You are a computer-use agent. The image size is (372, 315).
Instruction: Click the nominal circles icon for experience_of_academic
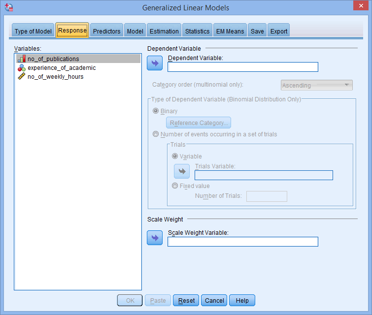point(22,68)
